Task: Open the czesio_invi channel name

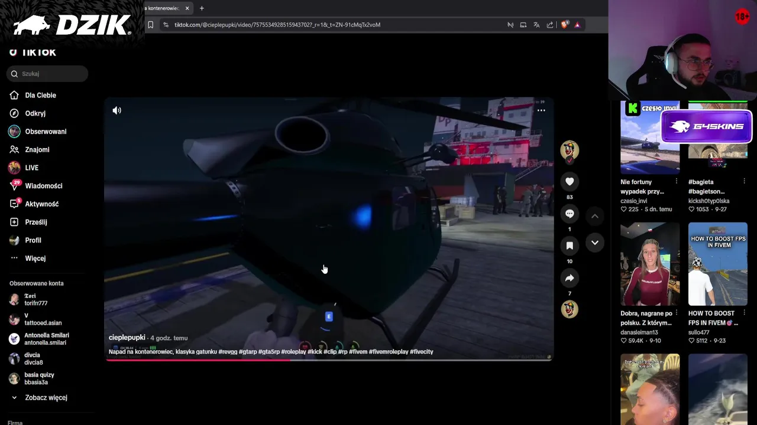Action: pyautogui.click(x=634, y=201)
